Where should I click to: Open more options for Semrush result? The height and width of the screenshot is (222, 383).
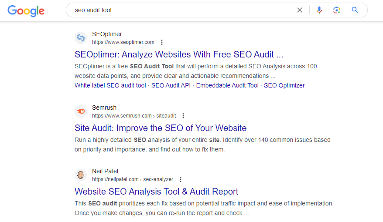coord(183,116)
